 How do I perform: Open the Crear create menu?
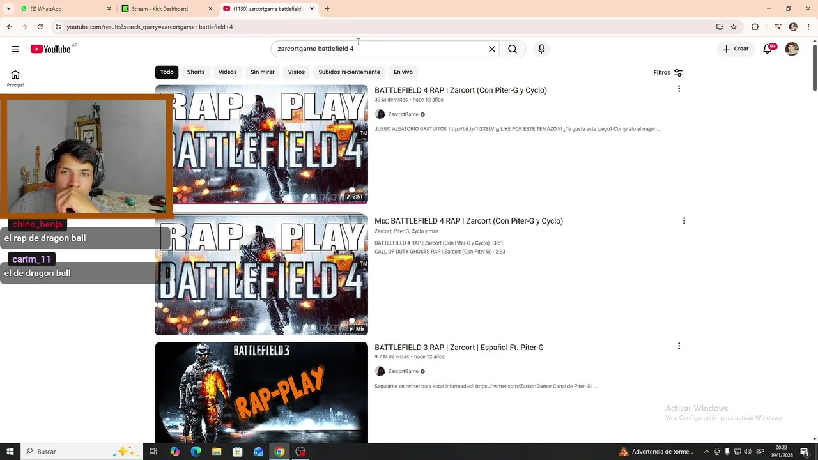click(736, 49)
